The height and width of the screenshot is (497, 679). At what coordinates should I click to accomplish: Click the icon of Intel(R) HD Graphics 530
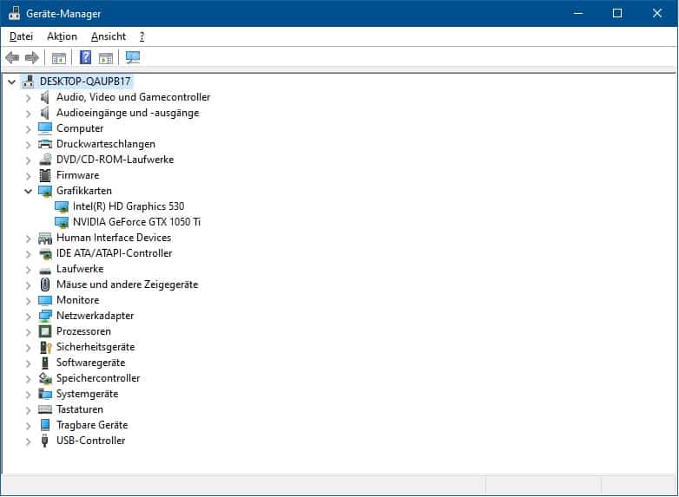62,206
